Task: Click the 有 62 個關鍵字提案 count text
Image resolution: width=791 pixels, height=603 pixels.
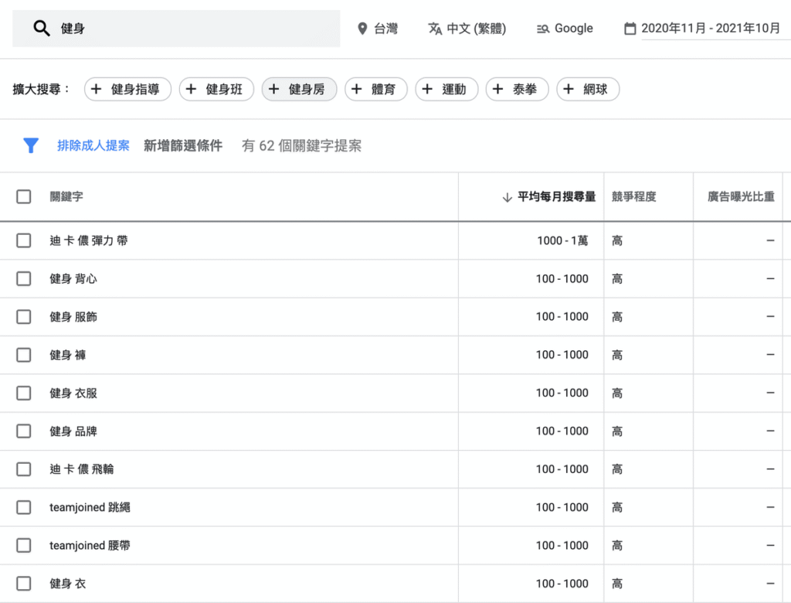Action: [x=302, y=145]
